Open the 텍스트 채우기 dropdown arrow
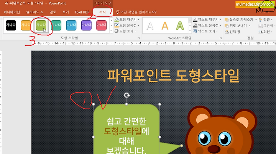Screen dimensions: 276x154 [220, 19]
